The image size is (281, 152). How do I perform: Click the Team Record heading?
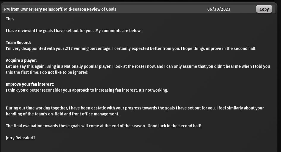[x=18, y=43]
